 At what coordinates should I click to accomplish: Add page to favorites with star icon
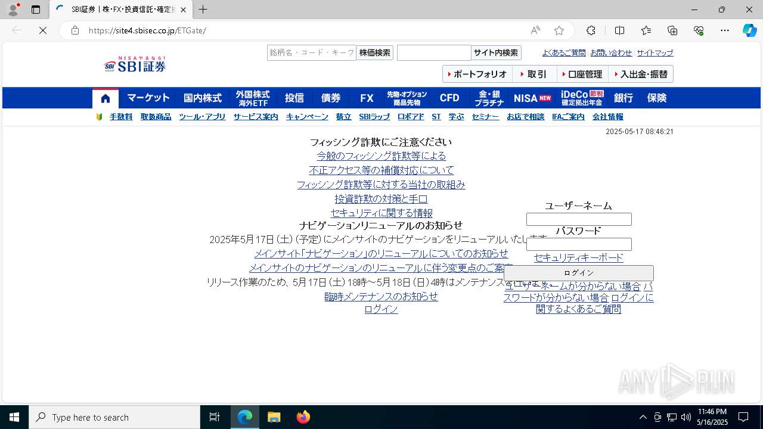[559, 30]
